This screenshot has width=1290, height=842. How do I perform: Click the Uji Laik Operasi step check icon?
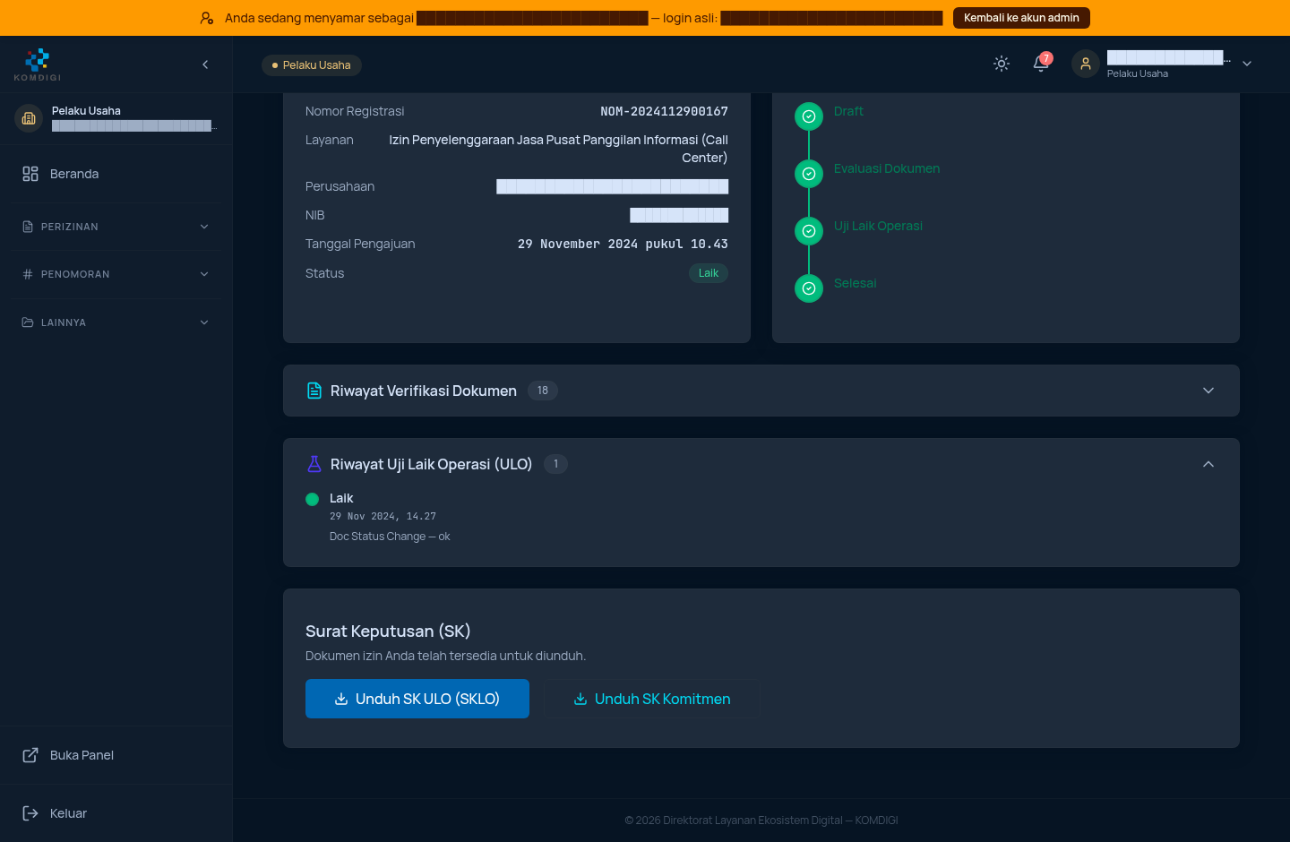tap(809, 231)
